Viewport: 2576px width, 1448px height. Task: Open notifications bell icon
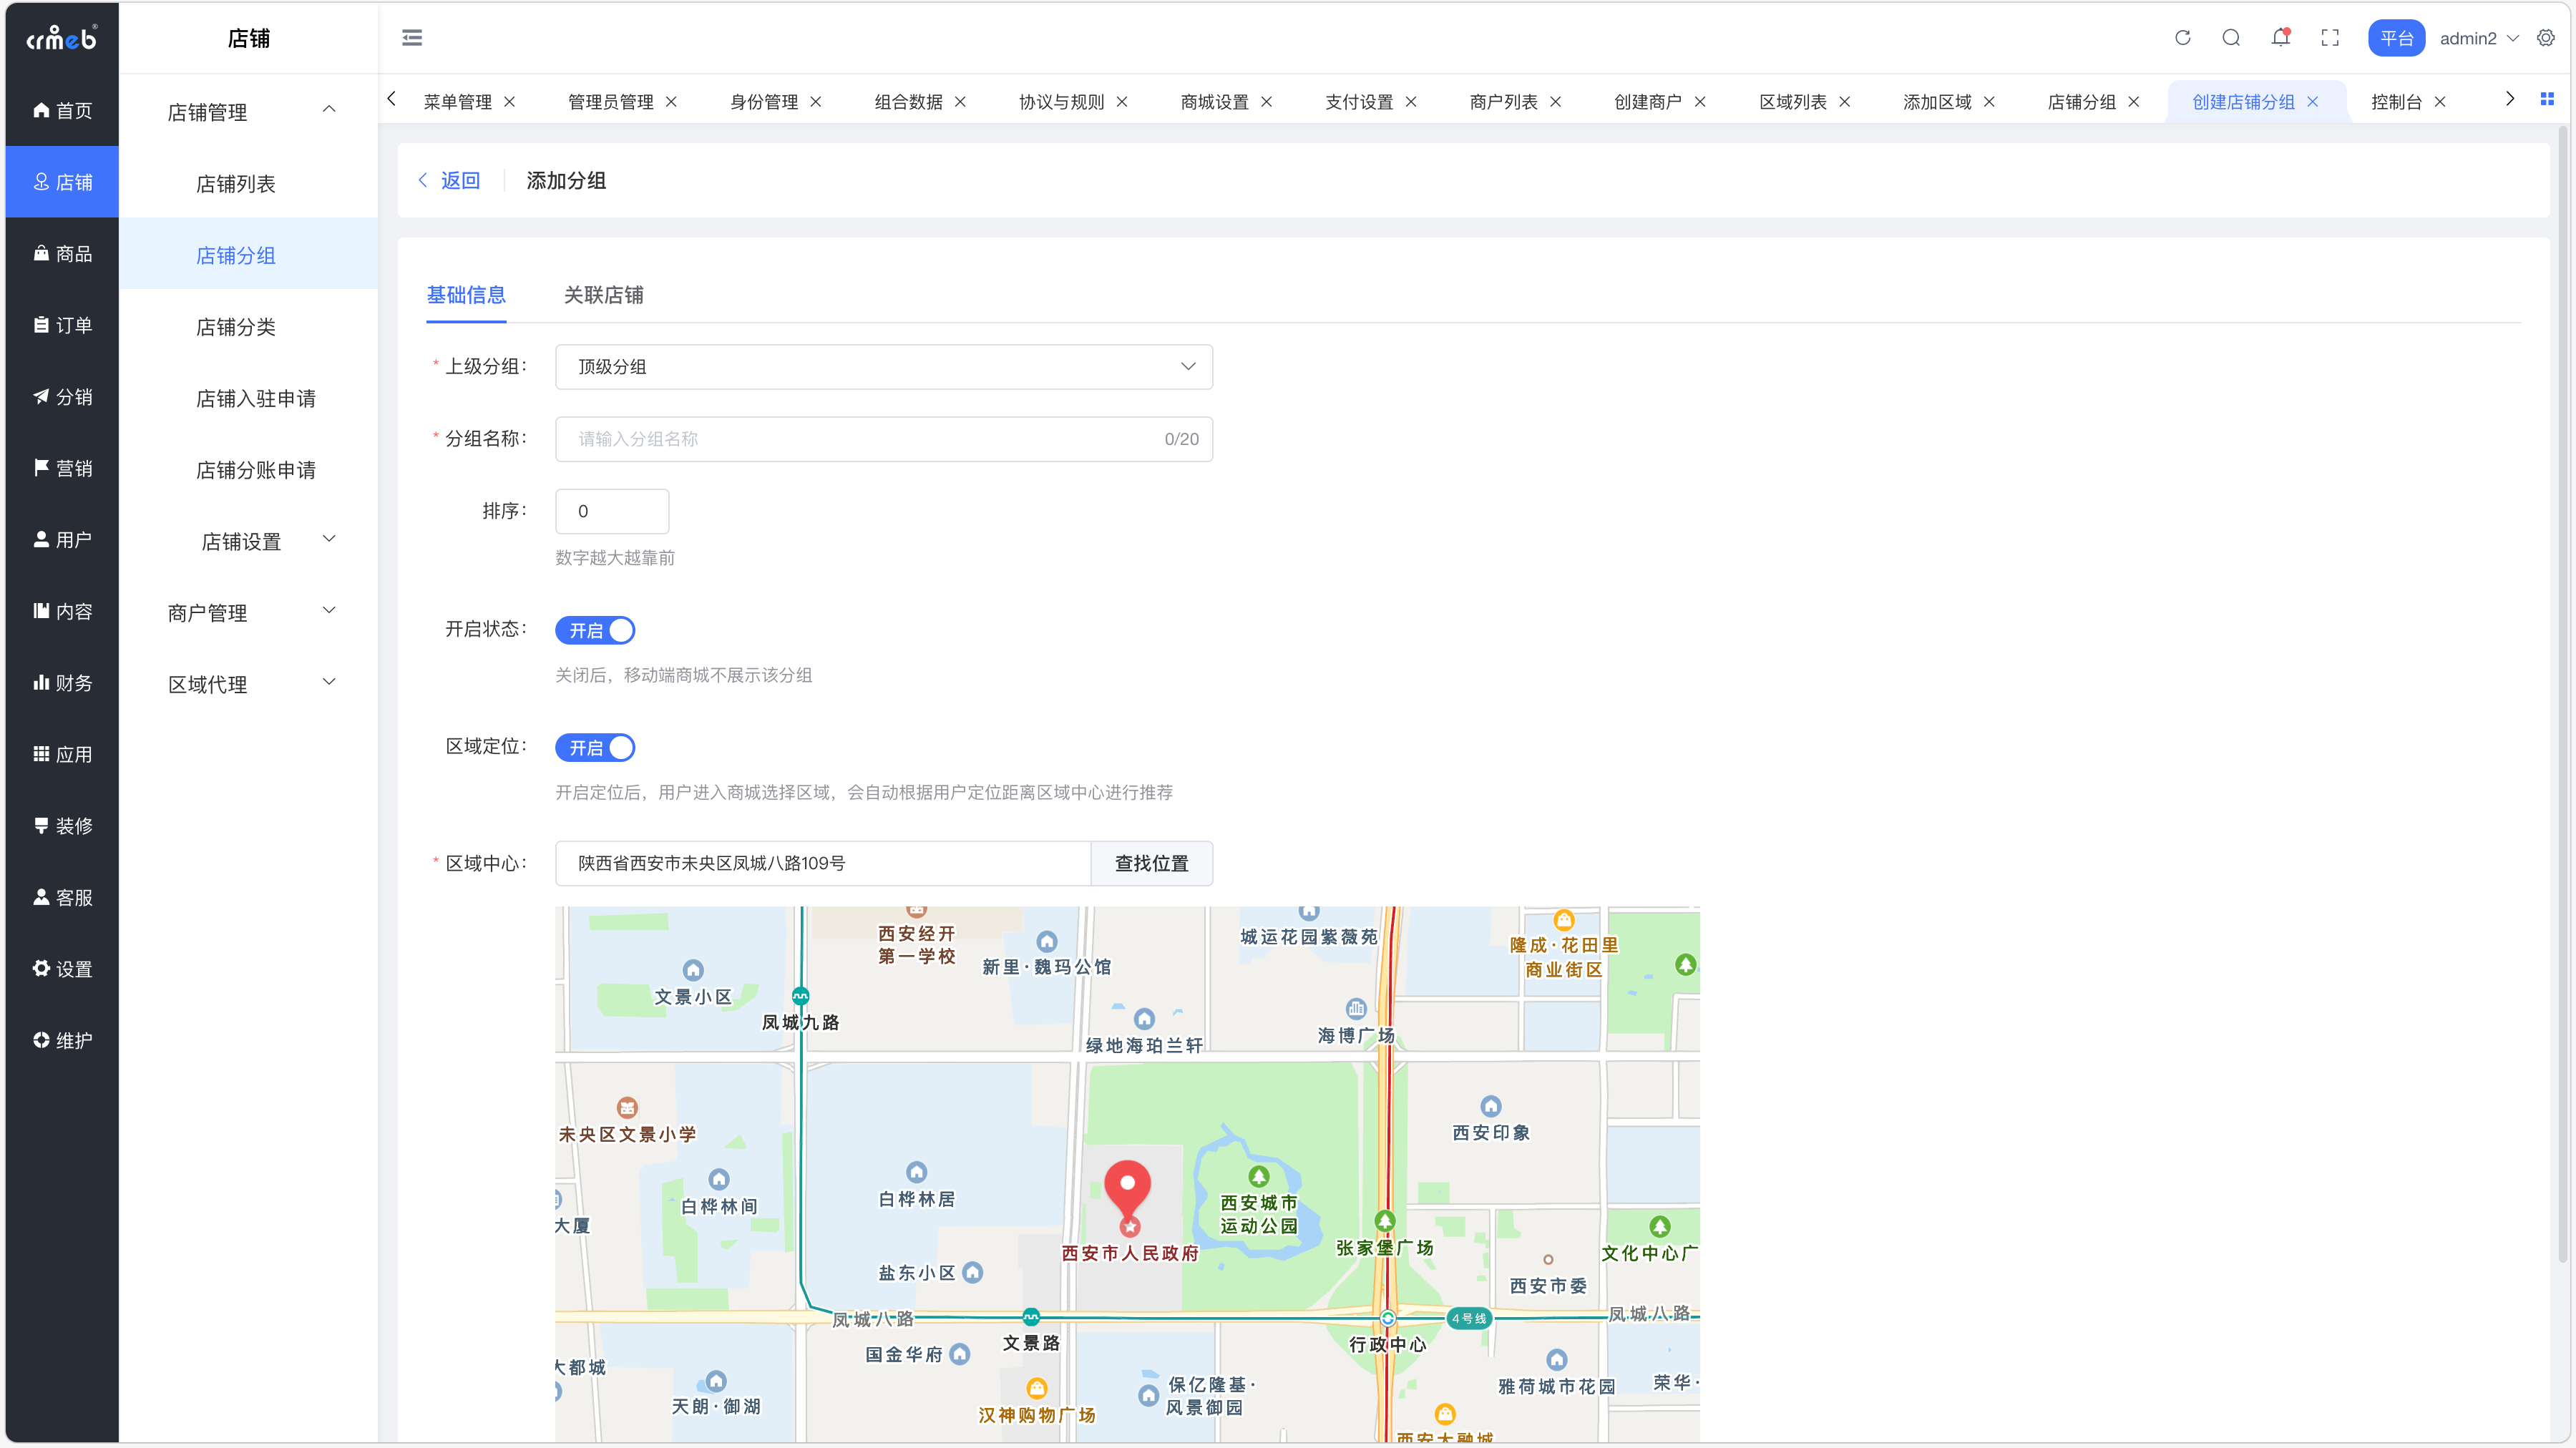2280,38
